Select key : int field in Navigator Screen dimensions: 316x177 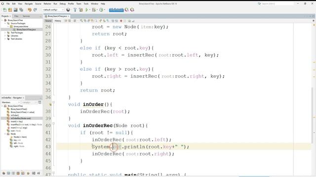click(x=17, y=140)
